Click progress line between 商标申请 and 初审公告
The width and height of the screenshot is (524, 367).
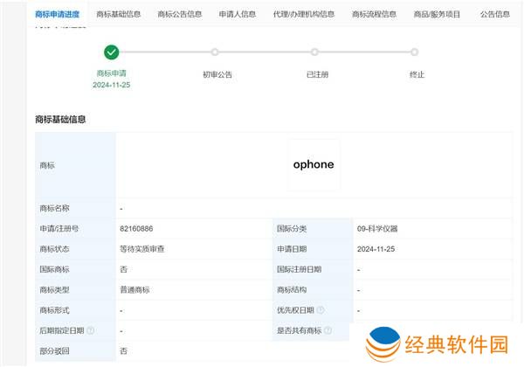(x=163, y=52)
